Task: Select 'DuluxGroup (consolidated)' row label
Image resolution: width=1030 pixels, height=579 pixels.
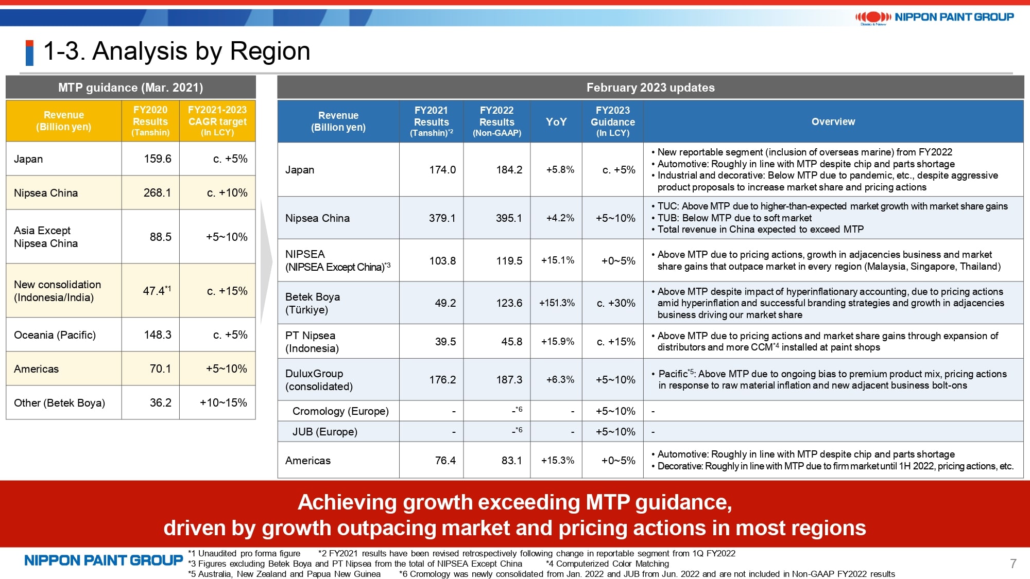Action: pos(319,380)
